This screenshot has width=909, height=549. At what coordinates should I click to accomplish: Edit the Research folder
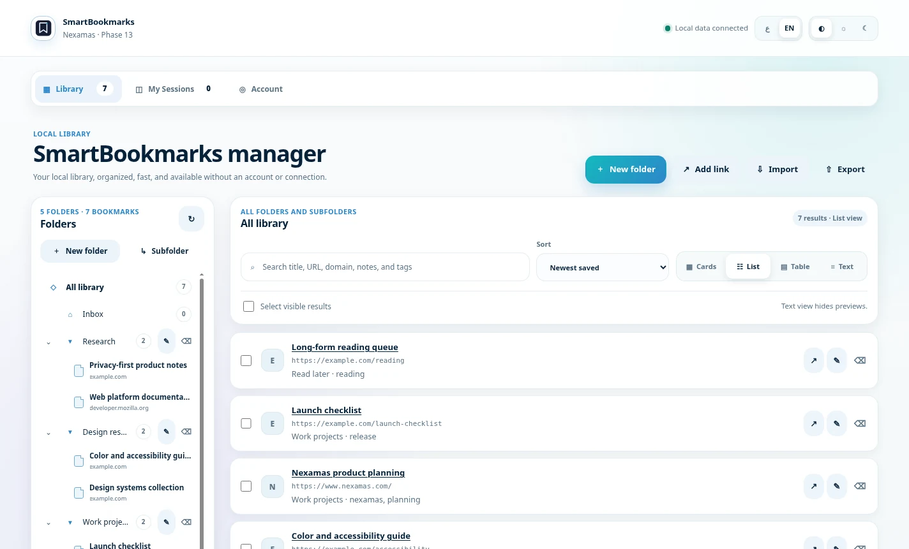coord(166,341)
